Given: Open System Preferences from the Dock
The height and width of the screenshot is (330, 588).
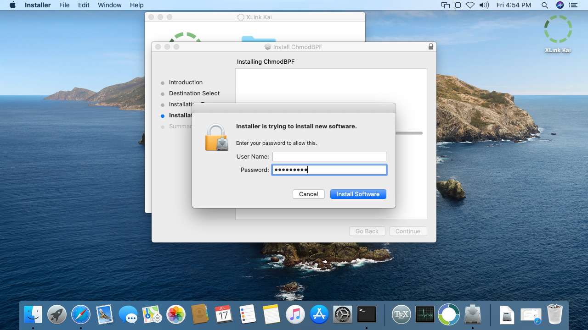Looking at the screenshot, I should [x=342, y=314].
